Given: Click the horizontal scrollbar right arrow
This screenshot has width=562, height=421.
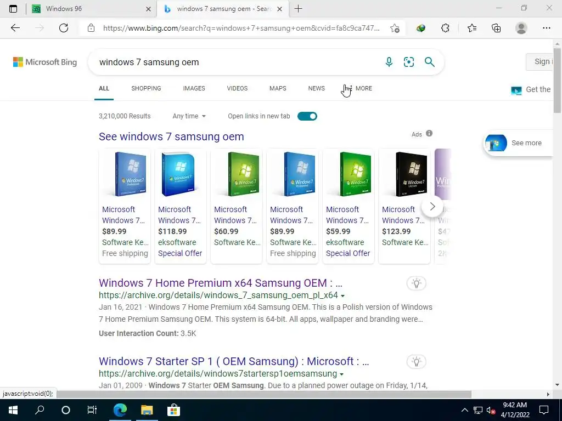Looking at the screenshot, I should (x=548, y=394).
